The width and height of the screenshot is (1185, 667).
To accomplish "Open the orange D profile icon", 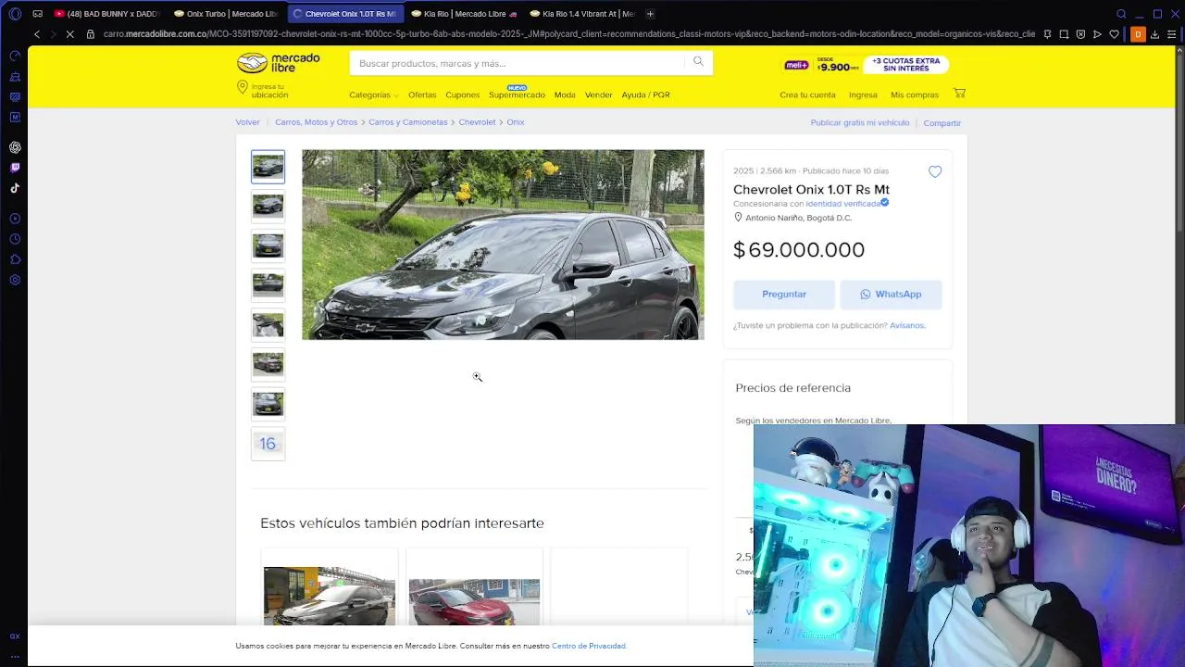I will [x=1138, y=34].
